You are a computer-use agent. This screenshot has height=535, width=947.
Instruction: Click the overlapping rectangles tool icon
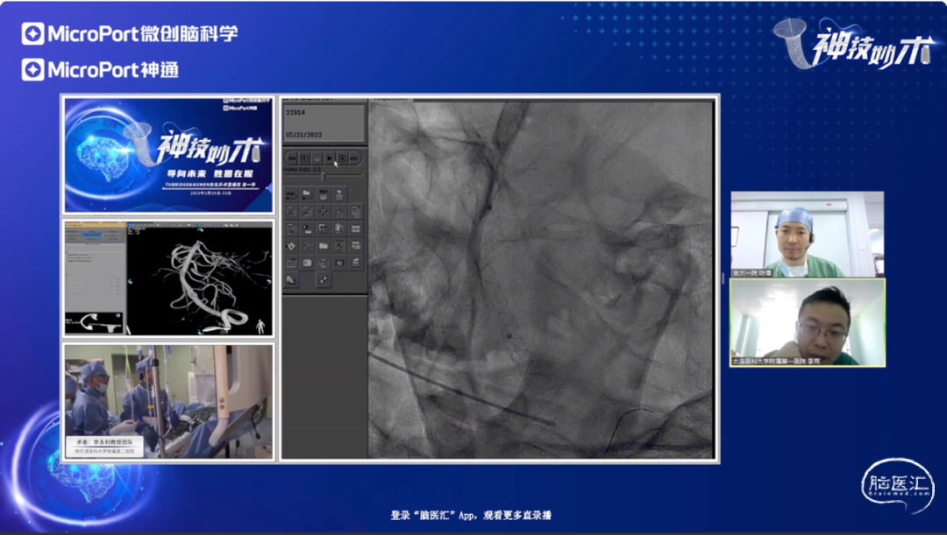click(323, 229)
